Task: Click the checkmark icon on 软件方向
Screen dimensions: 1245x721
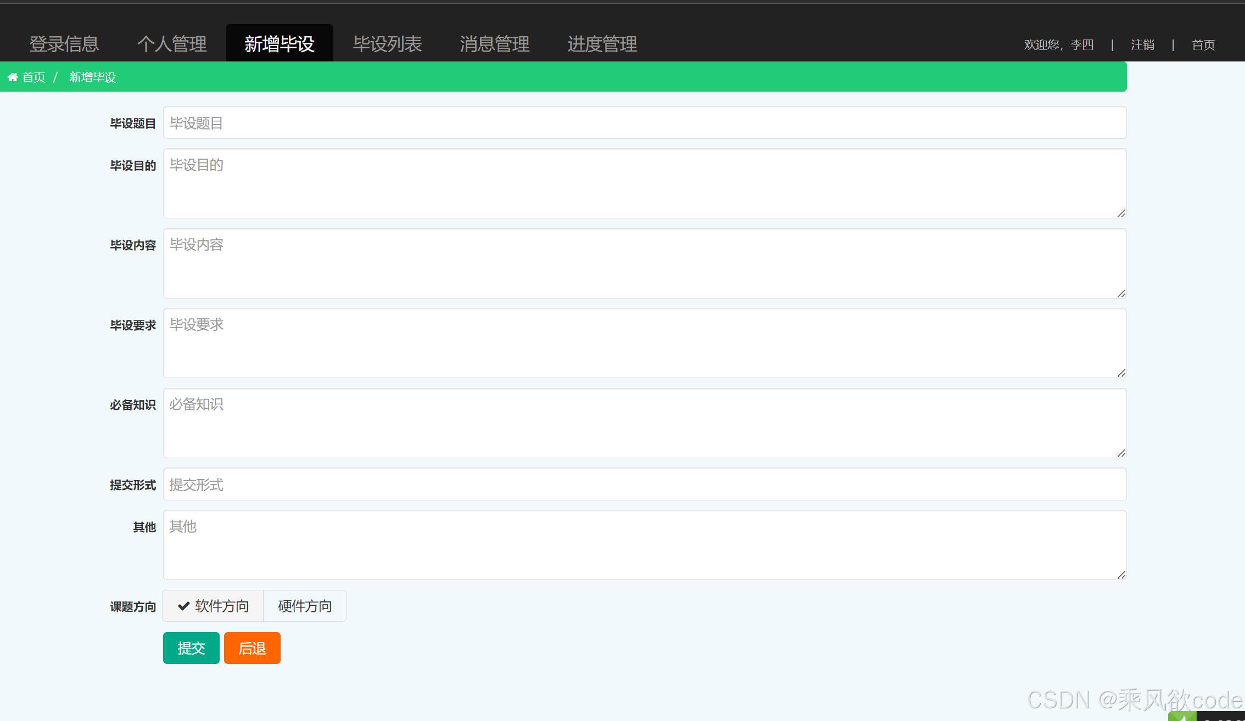Action: click(183, 606)
